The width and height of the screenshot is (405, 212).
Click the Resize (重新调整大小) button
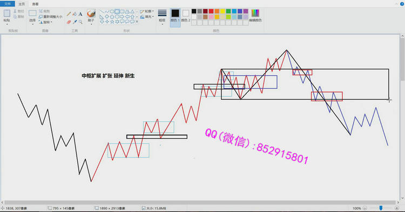[x=51, y=17]
